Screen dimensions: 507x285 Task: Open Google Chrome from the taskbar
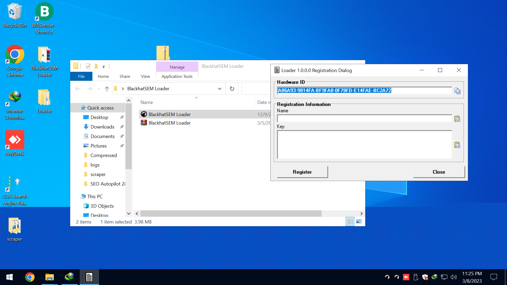(x=30, y=277)
